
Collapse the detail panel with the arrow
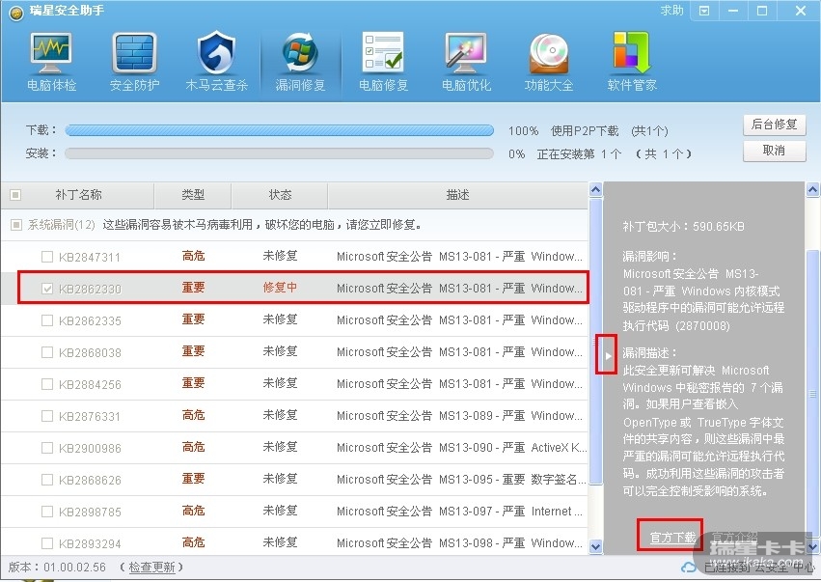click(x=607, y=356)
